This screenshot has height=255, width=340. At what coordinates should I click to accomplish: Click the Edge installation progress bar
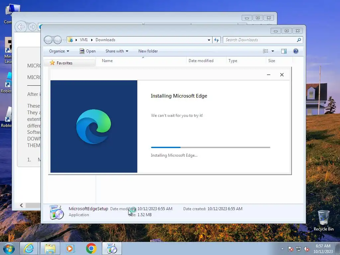coord(211,147)
